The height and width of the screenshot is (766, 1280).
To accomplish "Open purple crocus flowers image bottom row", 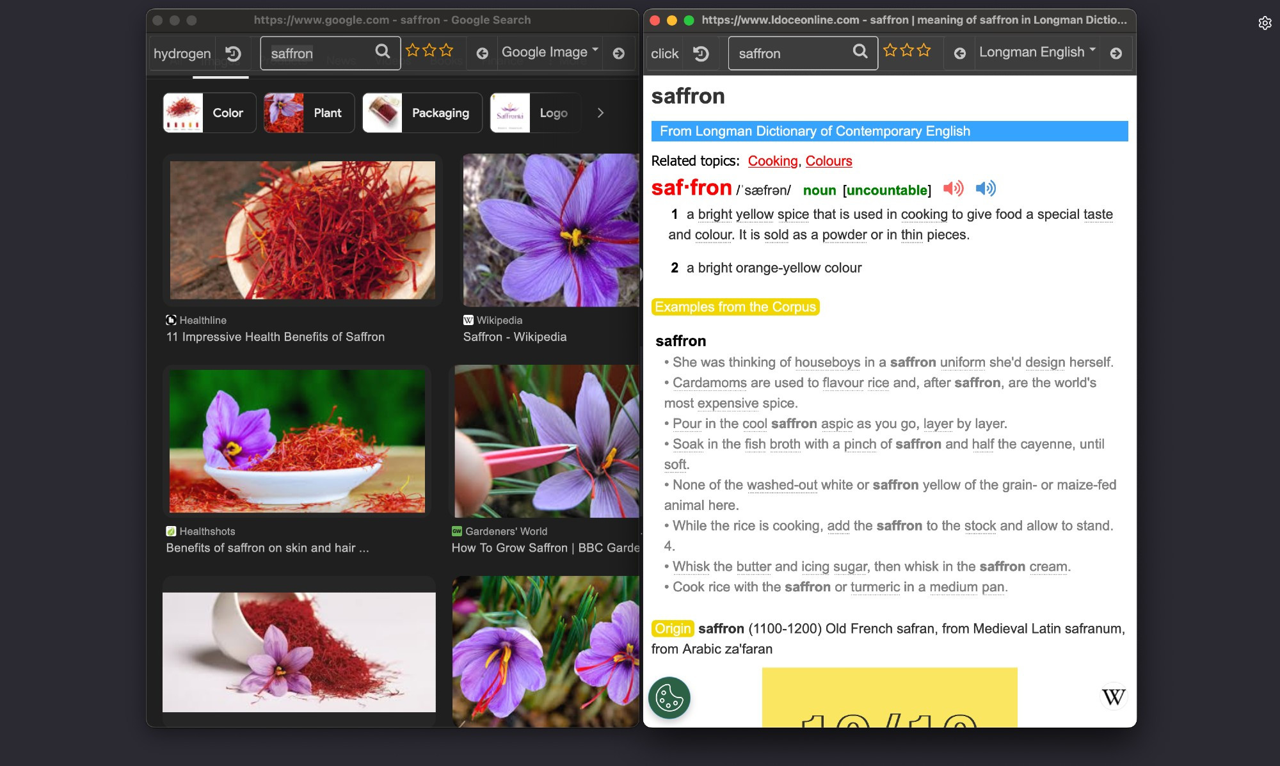I will pyautogui.click(x=546, y=651).
